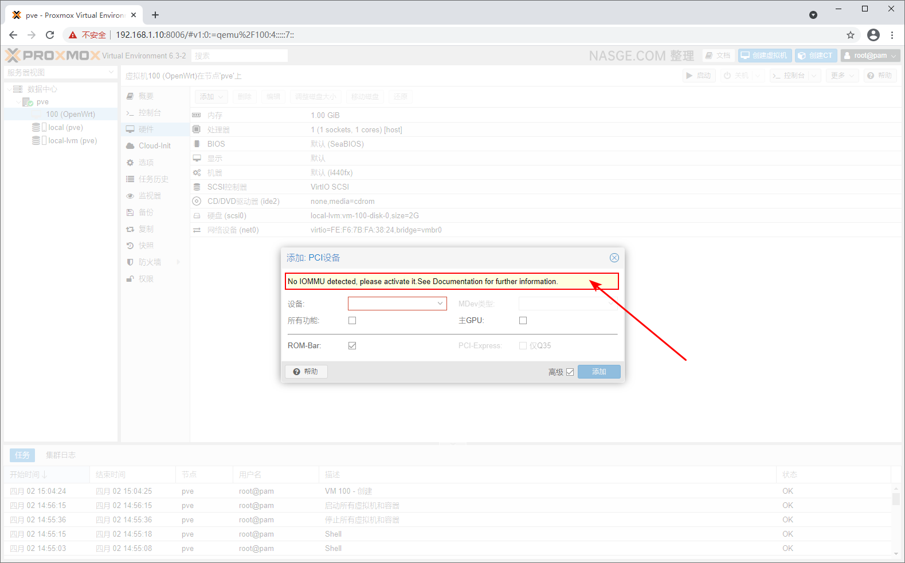Viewport: 905px width, 563px height.
Task: Open the 概要 summary tab
Action: coord(155,96)
